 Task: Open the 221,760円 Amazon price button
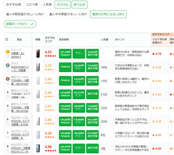(65, 53)
